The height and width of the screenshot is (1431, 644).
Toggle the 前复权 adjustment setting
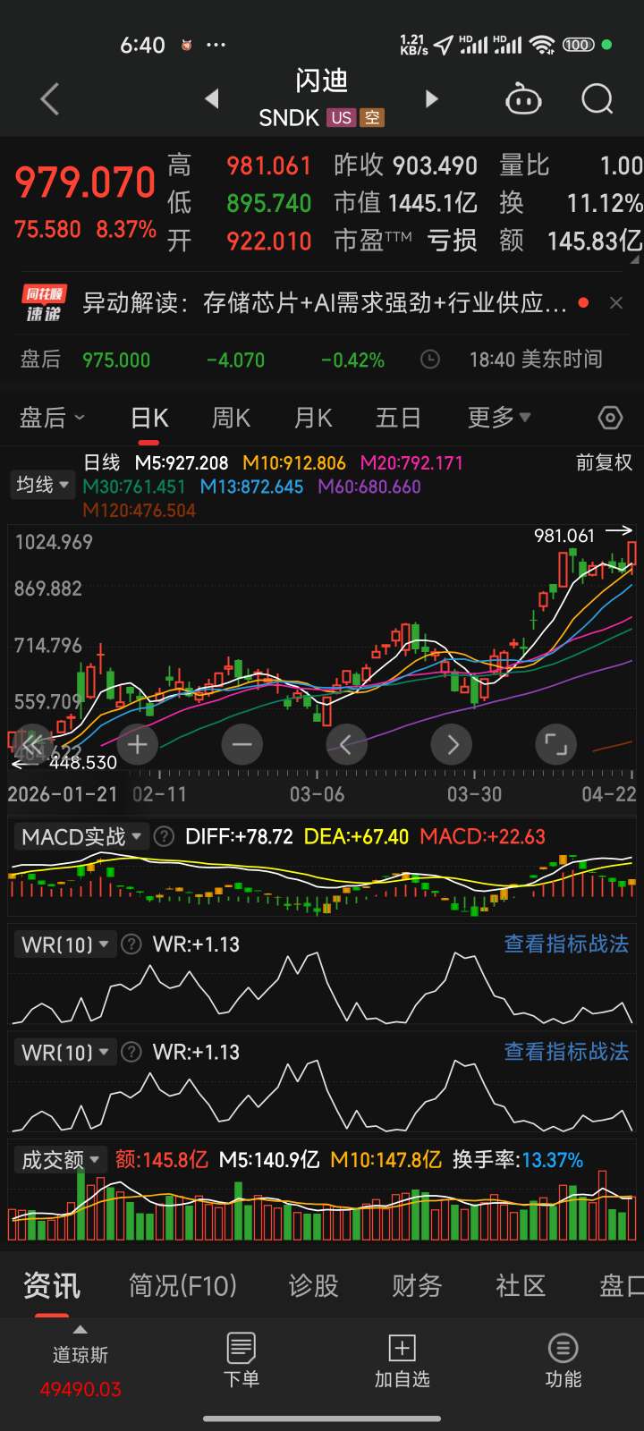point(604,462)
